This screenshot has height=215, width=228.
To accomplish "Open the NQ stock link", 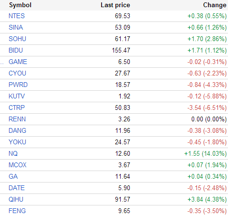I will 13,153.
